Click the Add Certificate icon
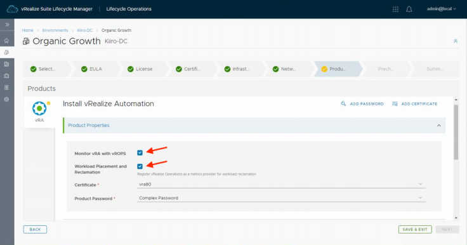The width and height of the screenshot is (467, 245). pyautogui.click(x=395, y=103)
